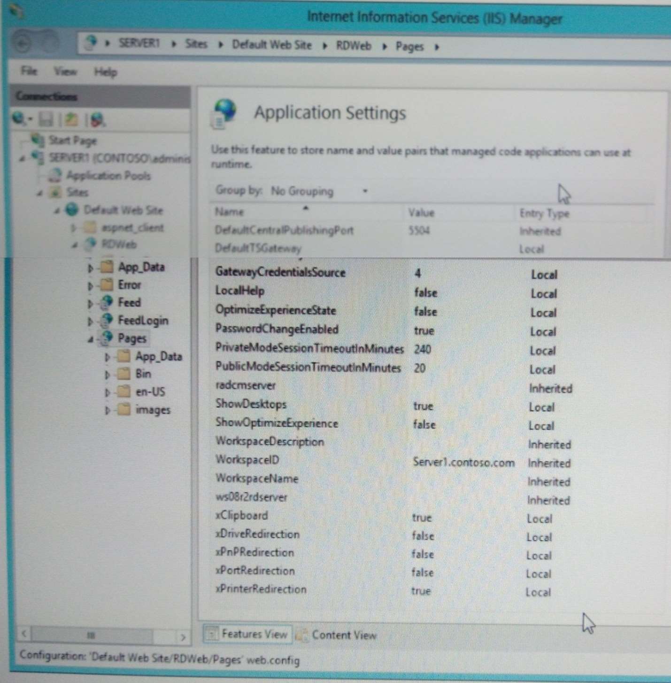Click Sites in the breadcrumb path
Viewport: 671px width, 683px height.
pos(196,44)
